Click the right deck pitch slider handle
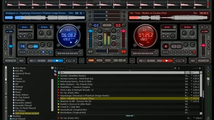The width and height of the screenshot is (214, 120). click(x=203, y=45)
